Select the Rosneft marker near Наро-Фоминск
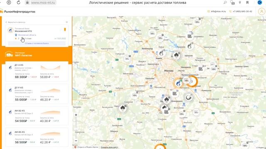 [x=123, y=108]
